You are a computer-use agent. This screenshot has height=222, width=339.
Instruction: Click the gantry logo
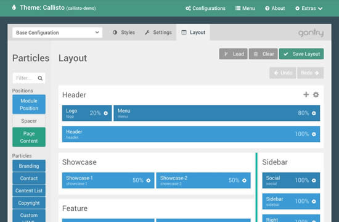point(311,33)
